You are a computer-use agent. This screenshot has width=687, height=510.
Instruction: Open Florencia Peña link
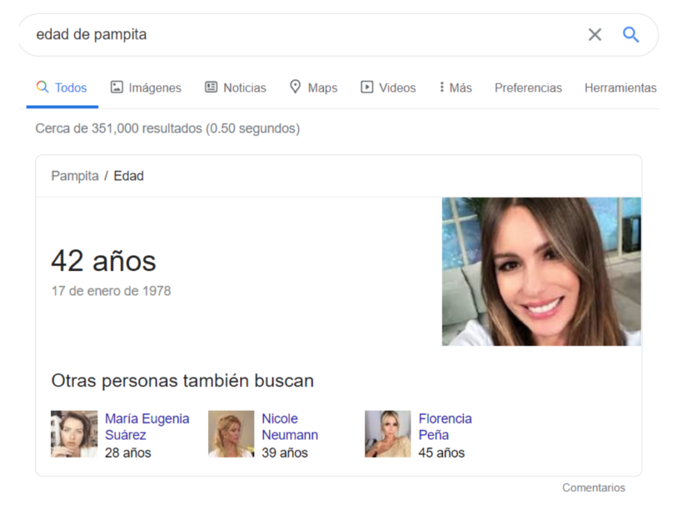click(445, 426)
